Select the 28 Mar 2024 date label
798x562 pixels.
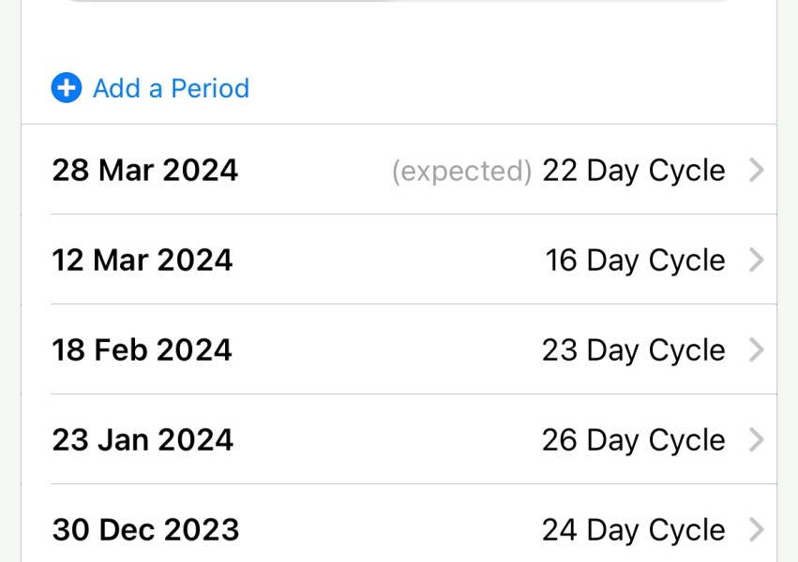pos(144,170)
